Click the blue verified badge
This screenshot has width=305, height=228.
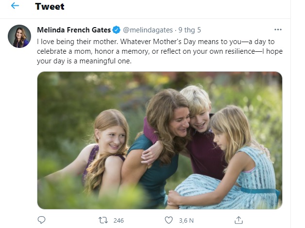tap(117, 30)
